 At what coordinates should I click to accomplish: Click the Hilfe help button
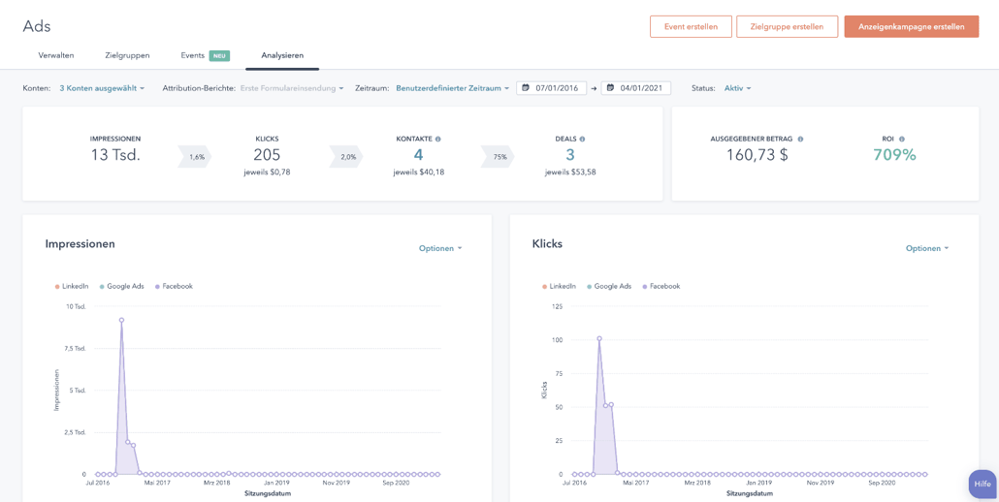[x=983, y=484]
